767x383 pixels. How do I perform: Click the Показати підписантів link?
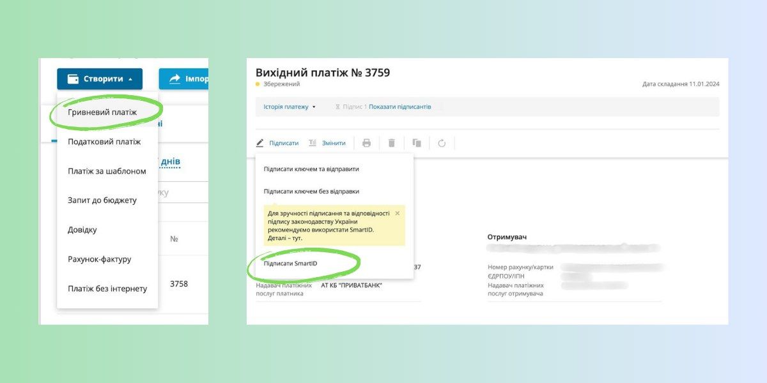coord(399,107)
